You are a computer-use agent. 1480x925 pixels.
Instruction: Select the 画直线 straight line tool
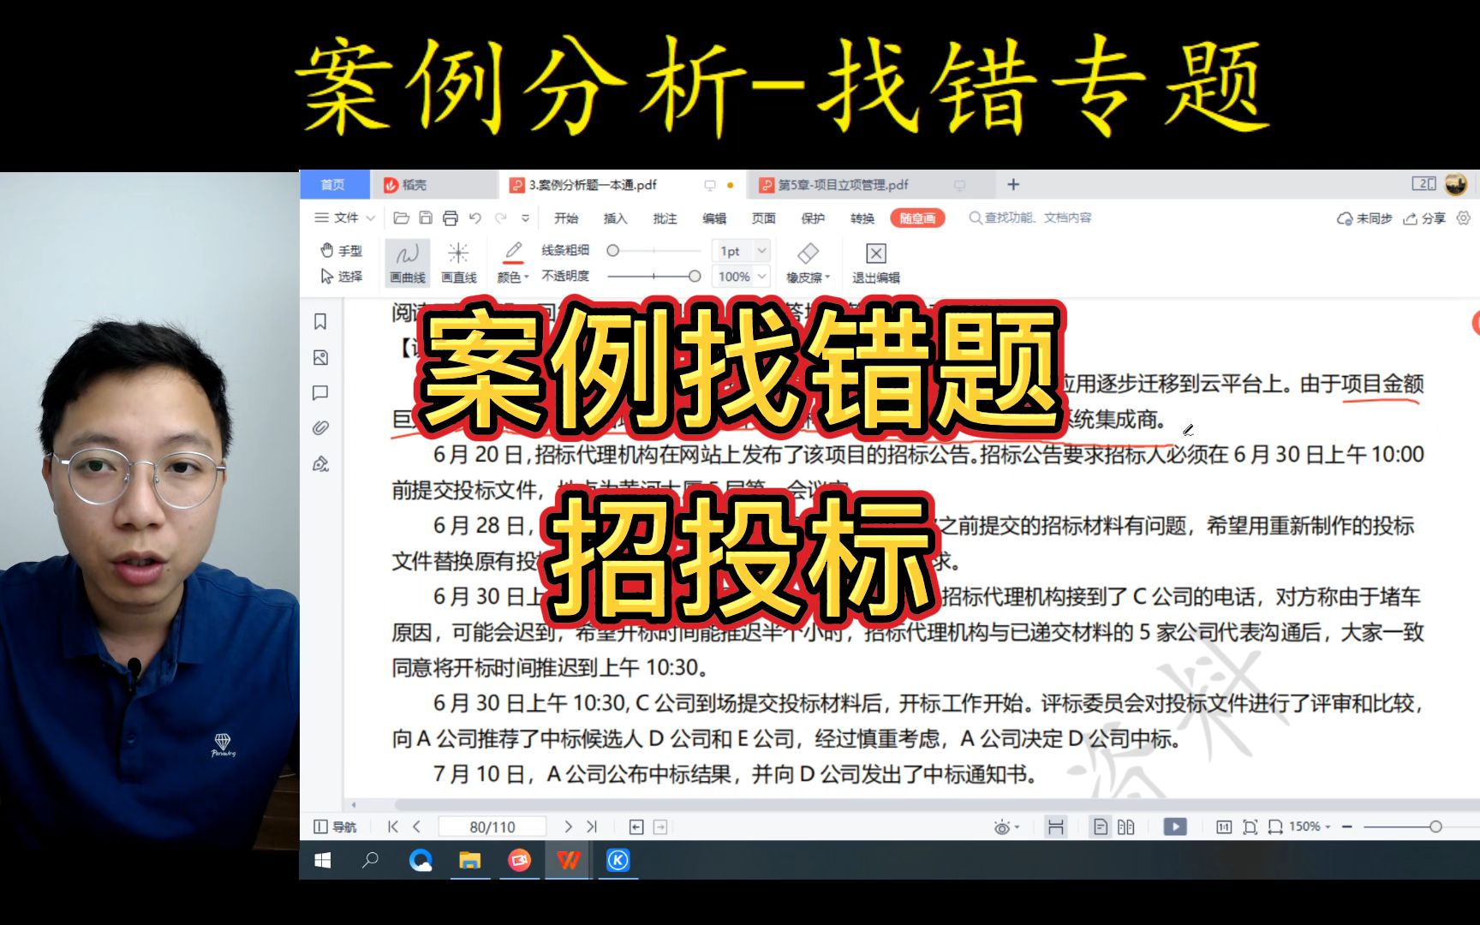(x=458, y=261)
